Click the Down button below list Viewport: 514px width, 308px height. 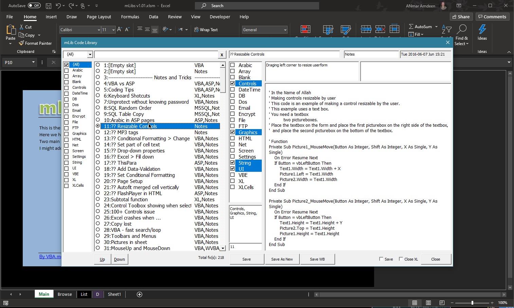pos(119,259)
